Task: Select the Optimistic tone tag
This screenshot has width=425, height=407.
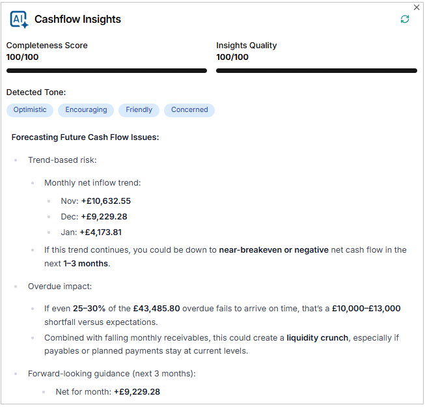Action: click(30, 110)
